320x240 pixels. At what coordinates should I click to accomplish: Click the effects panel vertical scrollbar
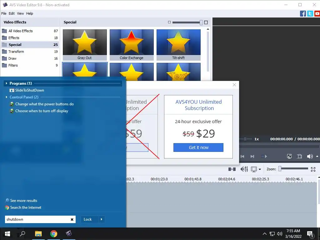pyautogui.click(x=208, y=52)
